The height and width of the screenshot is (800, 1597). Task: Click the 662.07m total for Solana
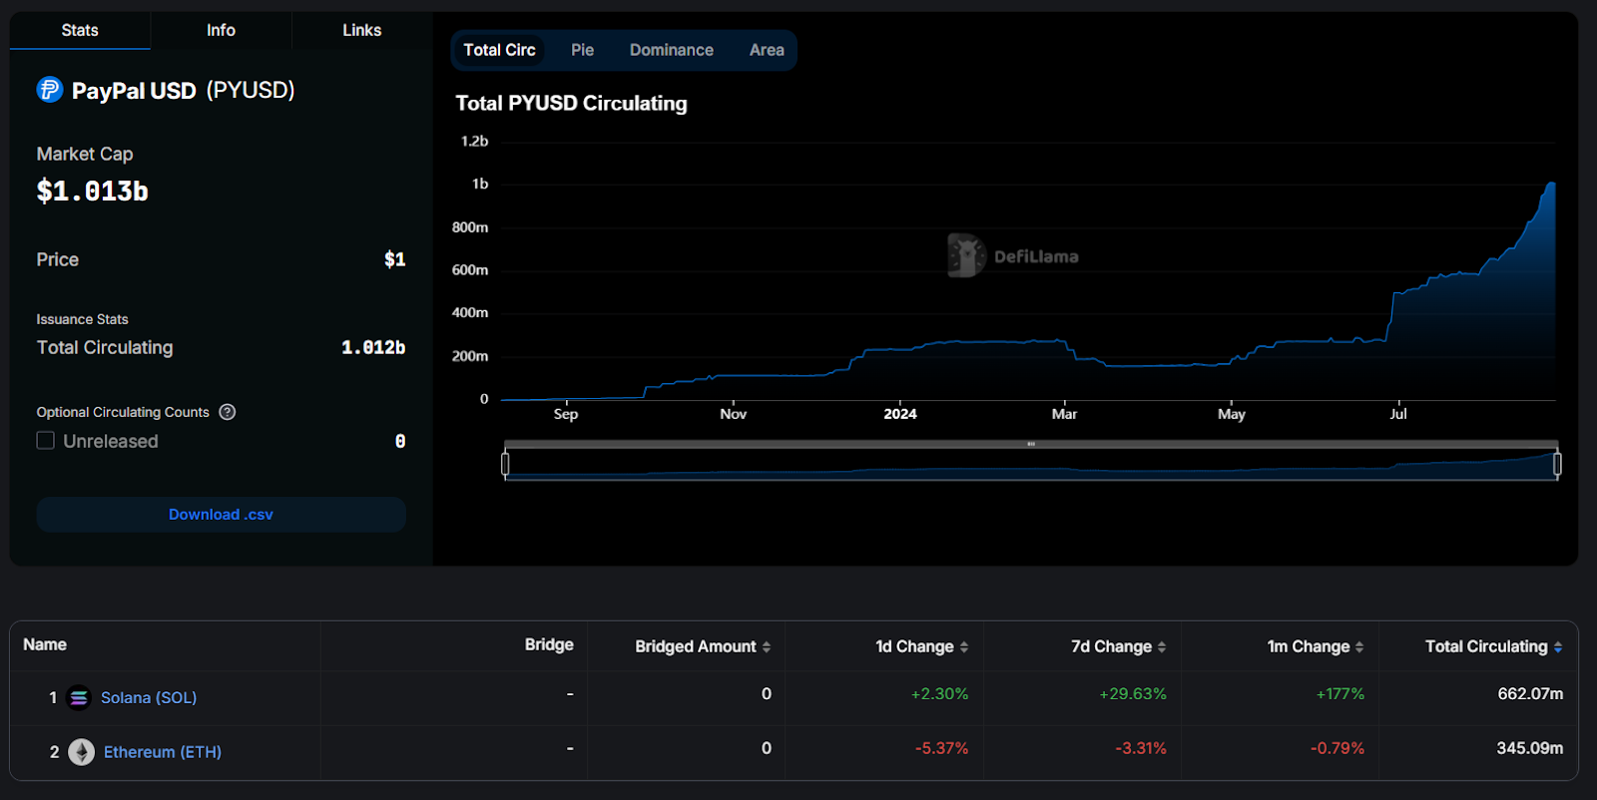[1530, 693]
